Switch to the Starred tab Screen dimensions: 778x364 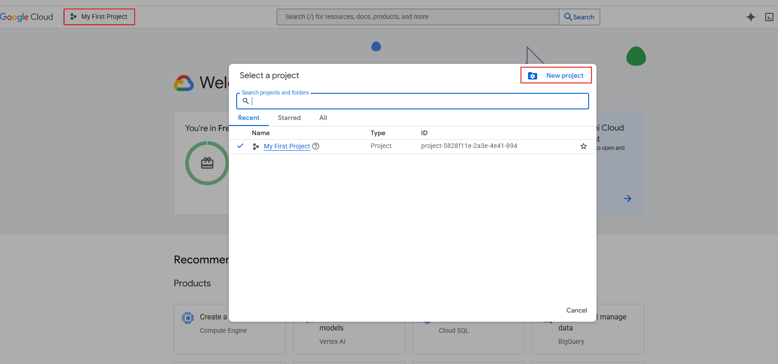[289, 118]
